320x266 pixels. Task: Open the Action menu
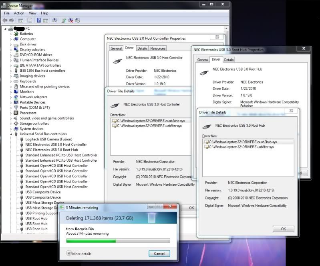pos(19,13)
